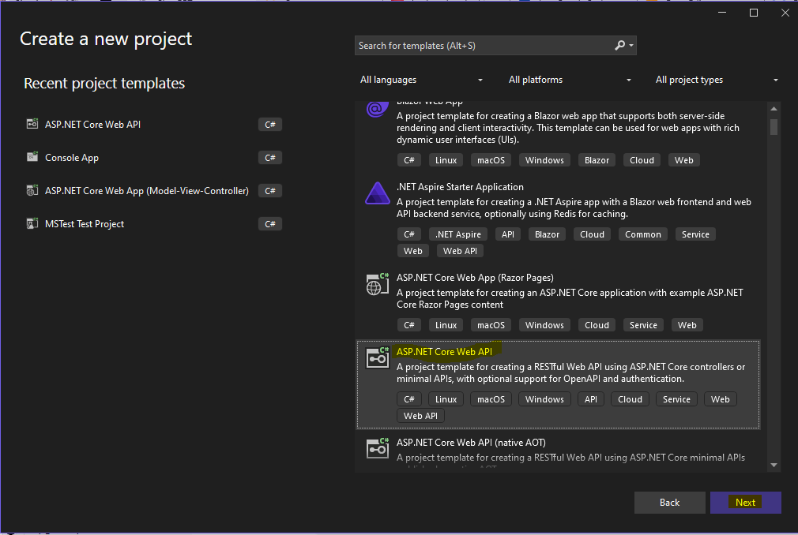Open the All languages filter dropdown

click(421, 80)
